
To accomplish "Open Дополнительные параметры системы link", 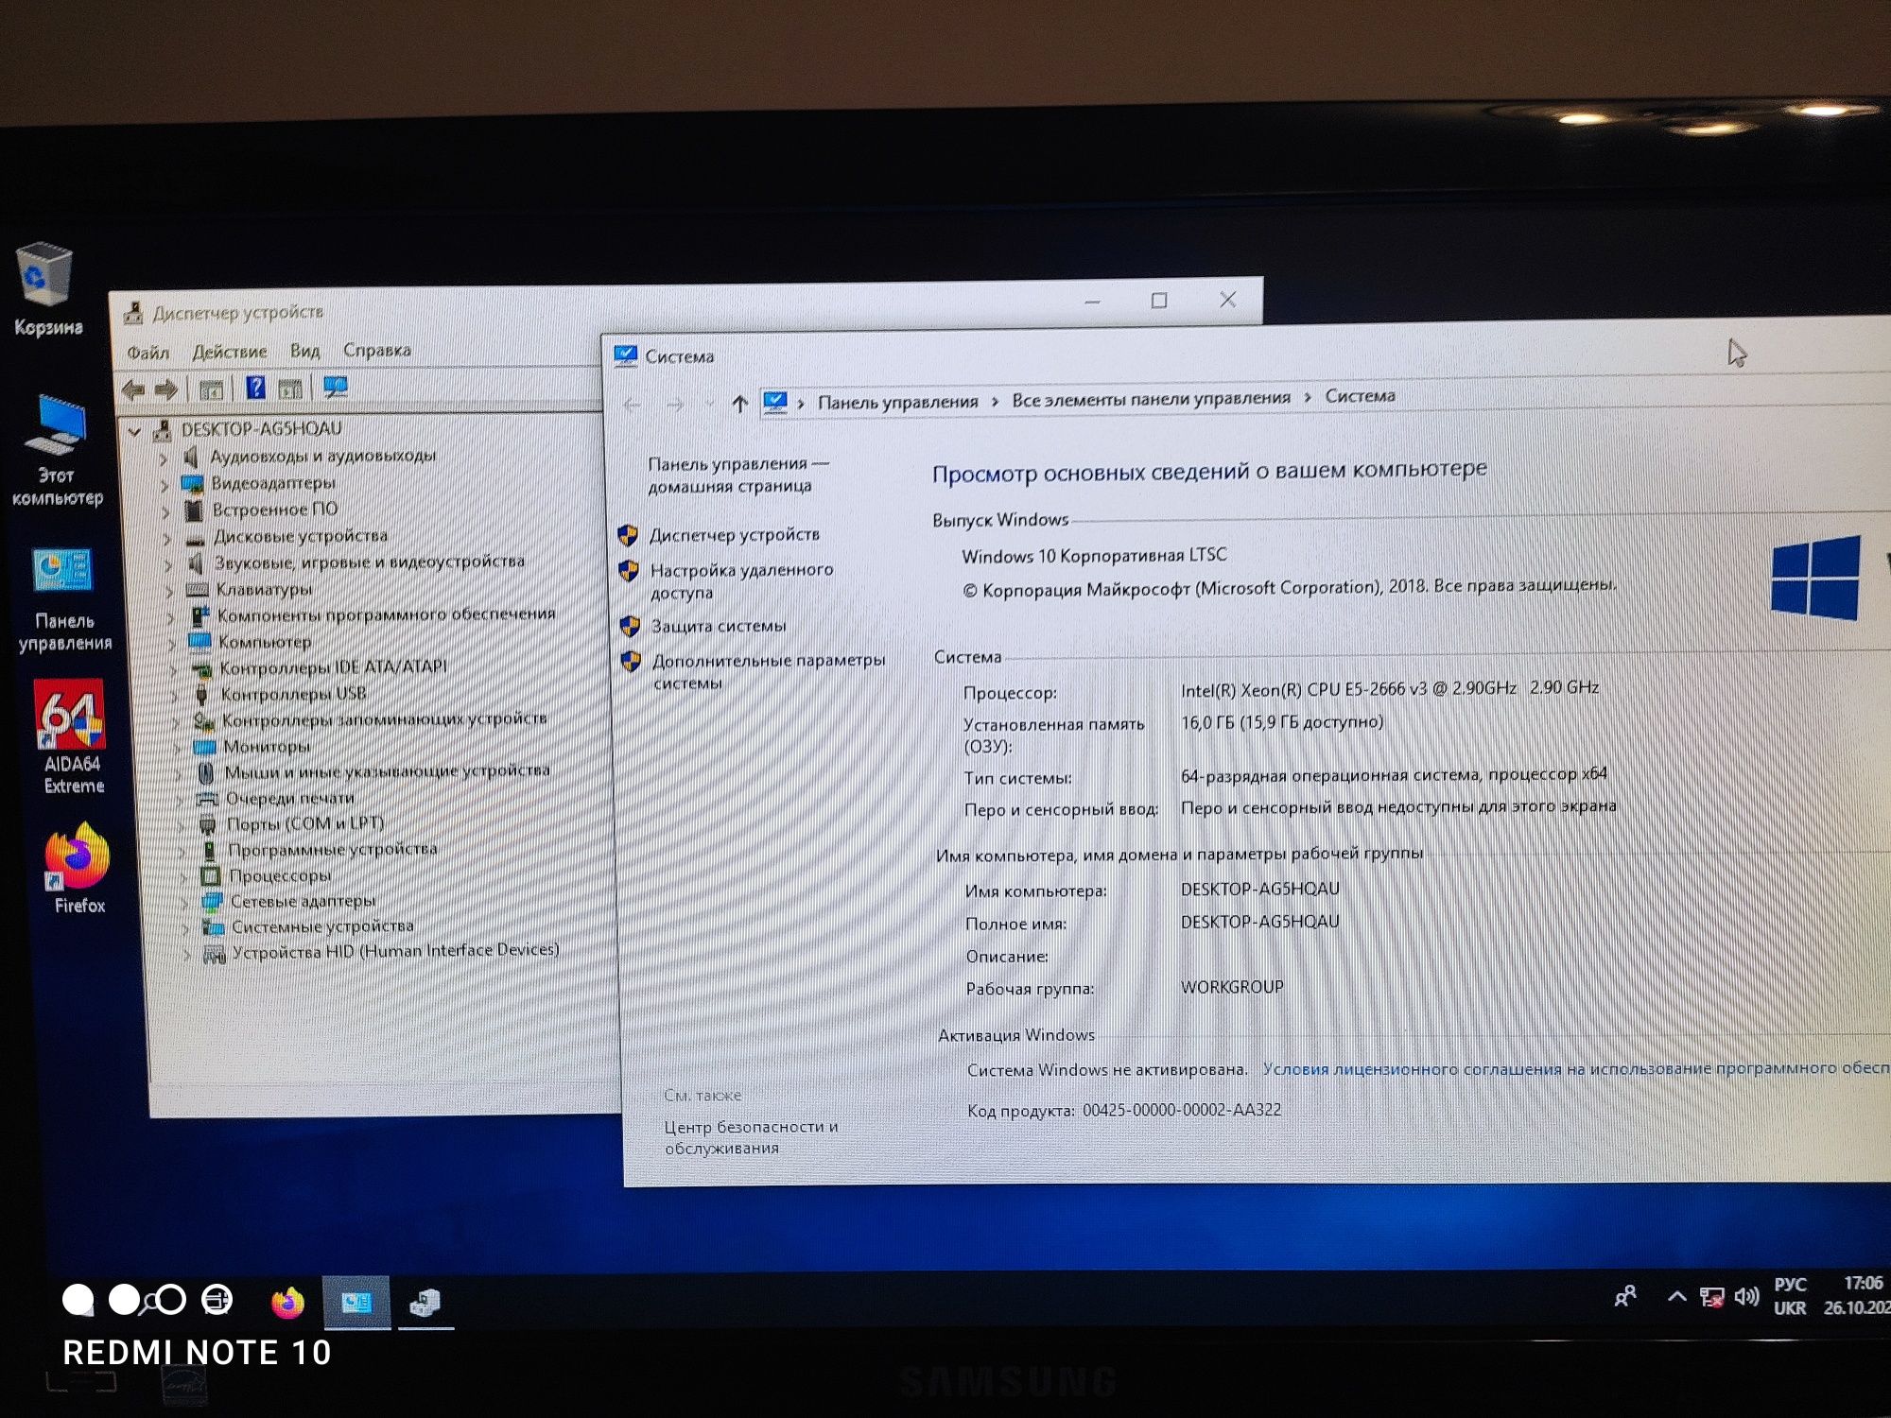I will pos(769,671).
